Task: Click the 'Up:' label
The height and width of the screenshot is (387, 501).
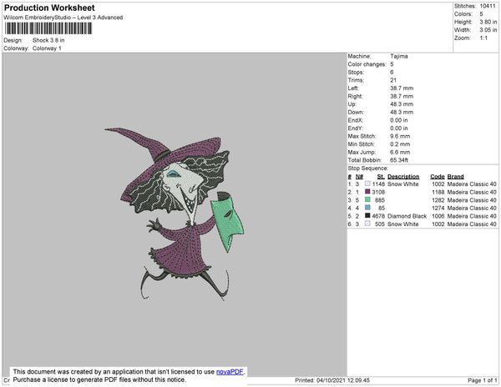Action: point(352,104)
